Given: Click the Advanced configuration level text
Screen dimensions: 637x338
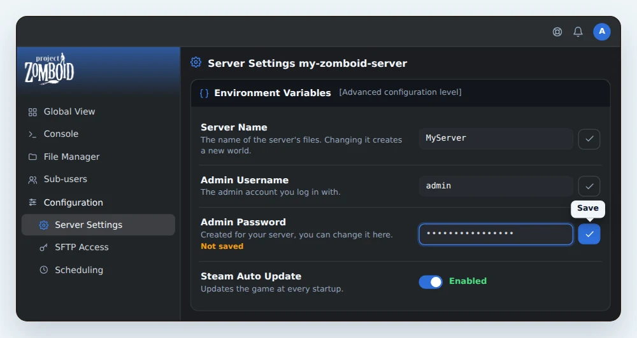Looking at the screenshot, I should pos(400,92).
